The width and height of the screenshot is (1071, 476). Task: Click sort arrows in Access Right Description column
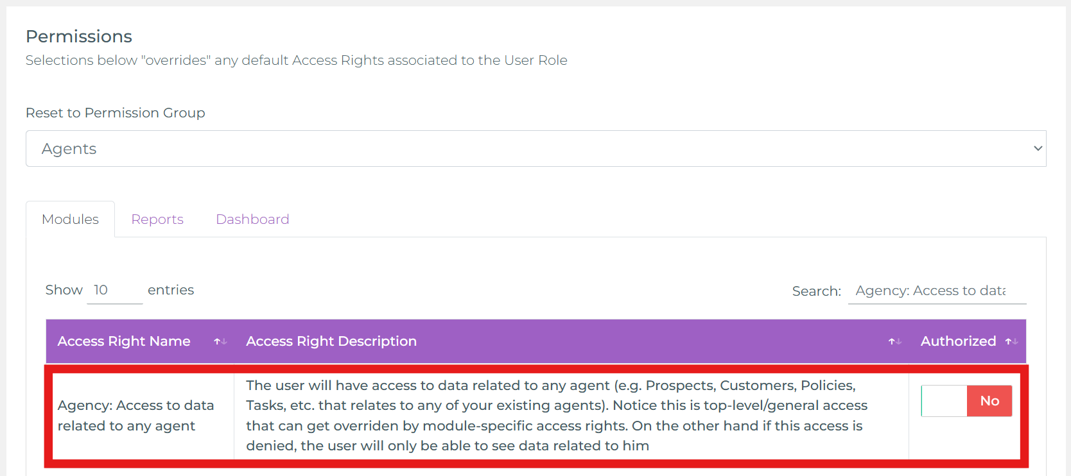(894, 342)
